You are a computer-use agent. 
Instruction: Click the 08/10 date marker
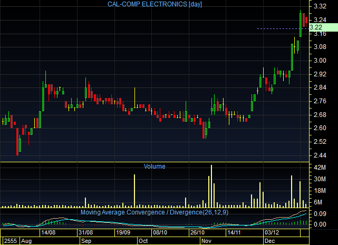(160, 232)
